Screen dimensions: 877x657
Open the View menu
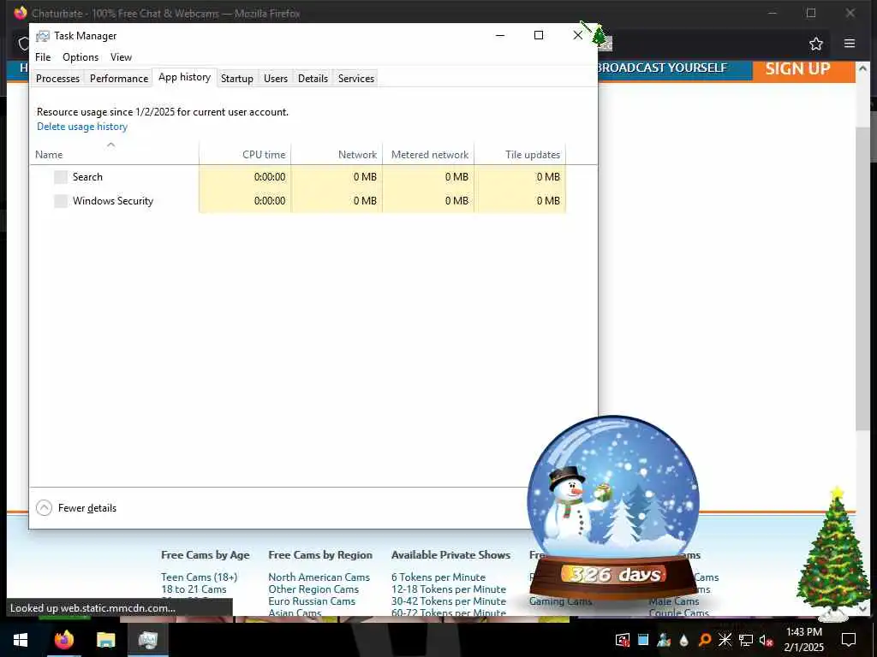pyautogui.click(x=121, y=57)
